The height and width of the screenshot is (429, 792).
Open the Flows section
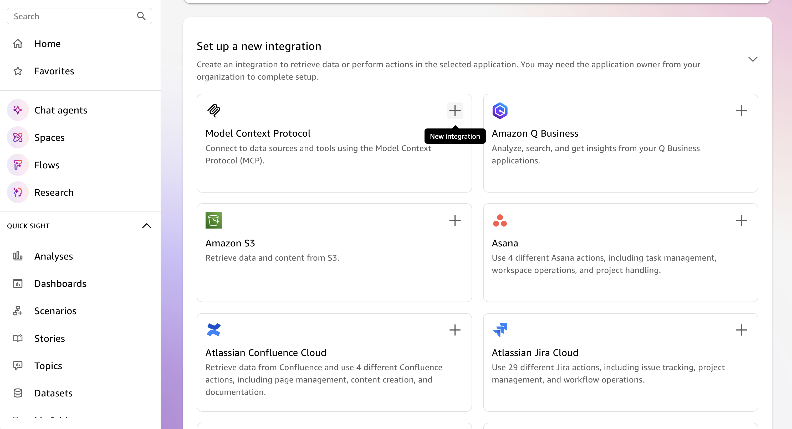pos(47,165)
